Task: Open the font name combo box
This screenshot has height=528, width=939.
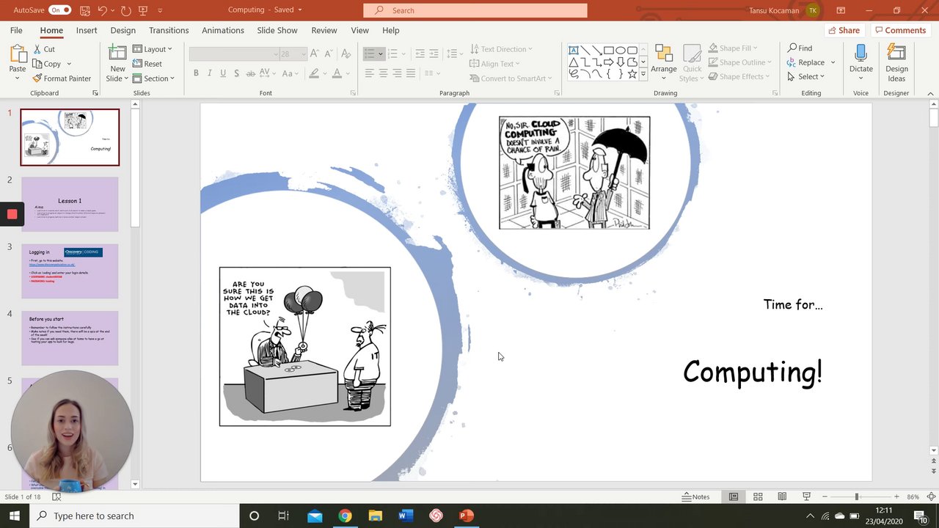Action: [234, 54]
